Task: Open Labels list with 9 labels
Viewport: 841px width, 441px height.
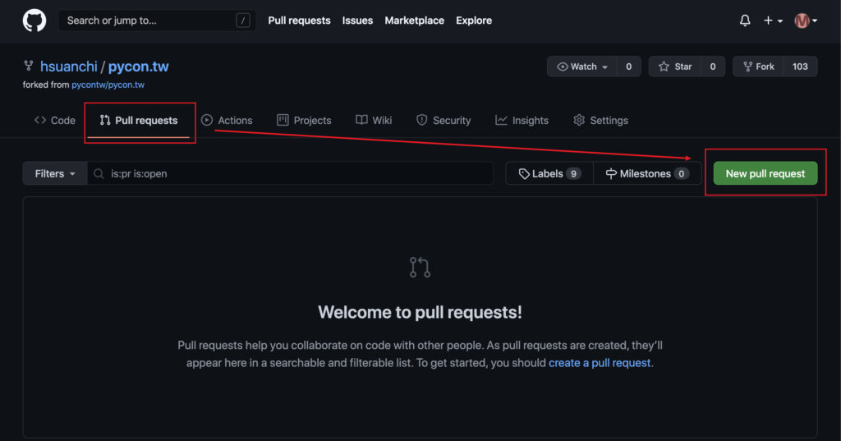Action: click(x=549, y=173)
